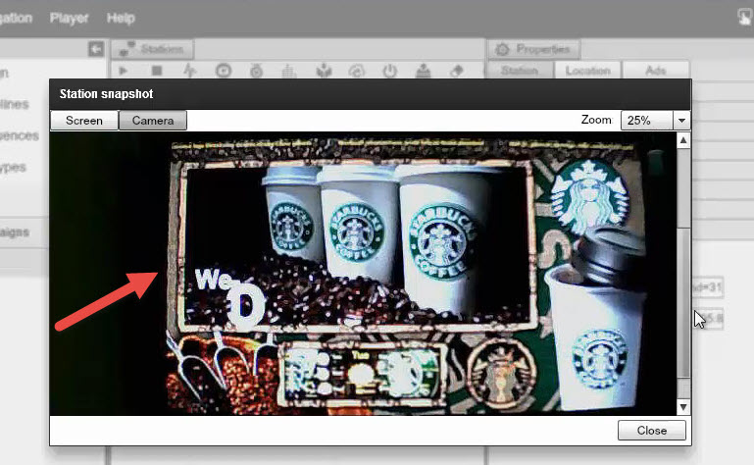
Task: Click the refresh circle toolbar icon
Action: pos(356,72)
